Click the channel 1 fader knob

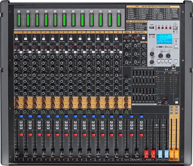pos(16,152)
